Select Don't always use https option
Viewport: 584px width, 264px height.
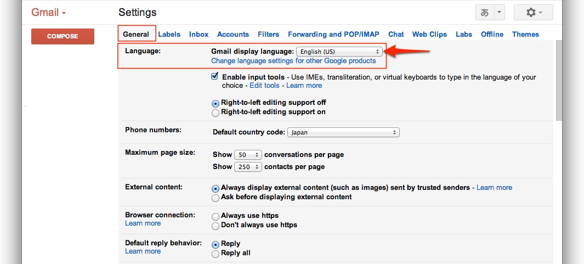tap(216, 226)
